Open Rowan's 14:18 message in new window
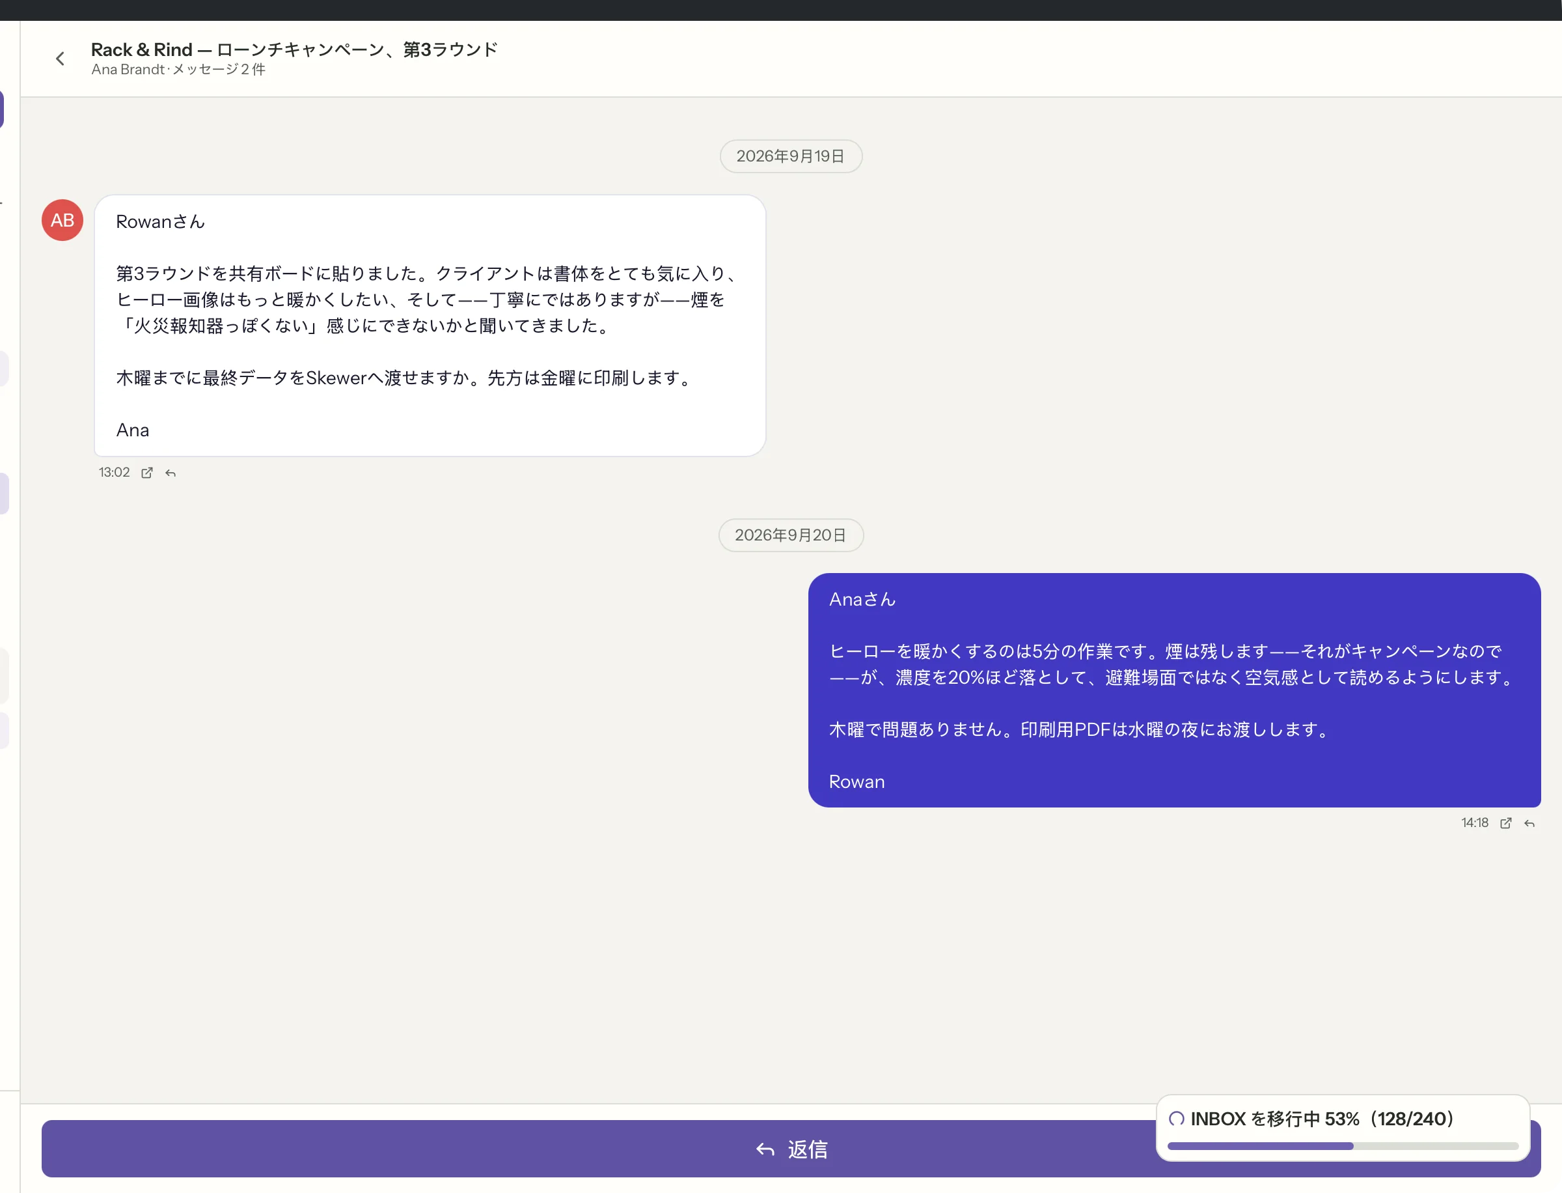 coord(1506,823)
